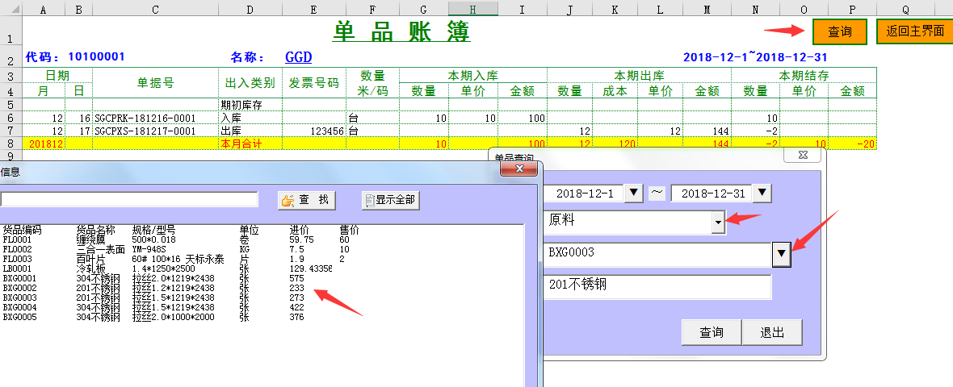Click the orange 查询 button on the sheet
Screen dimensions: 953x387
click(x=839, y=31)
